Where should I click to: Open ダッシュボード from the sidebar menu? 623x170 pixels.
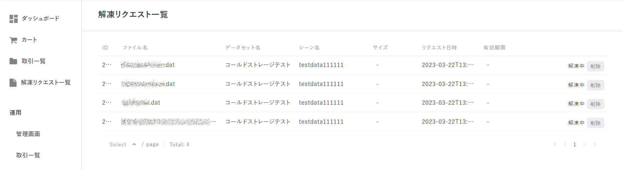point(41,19)
